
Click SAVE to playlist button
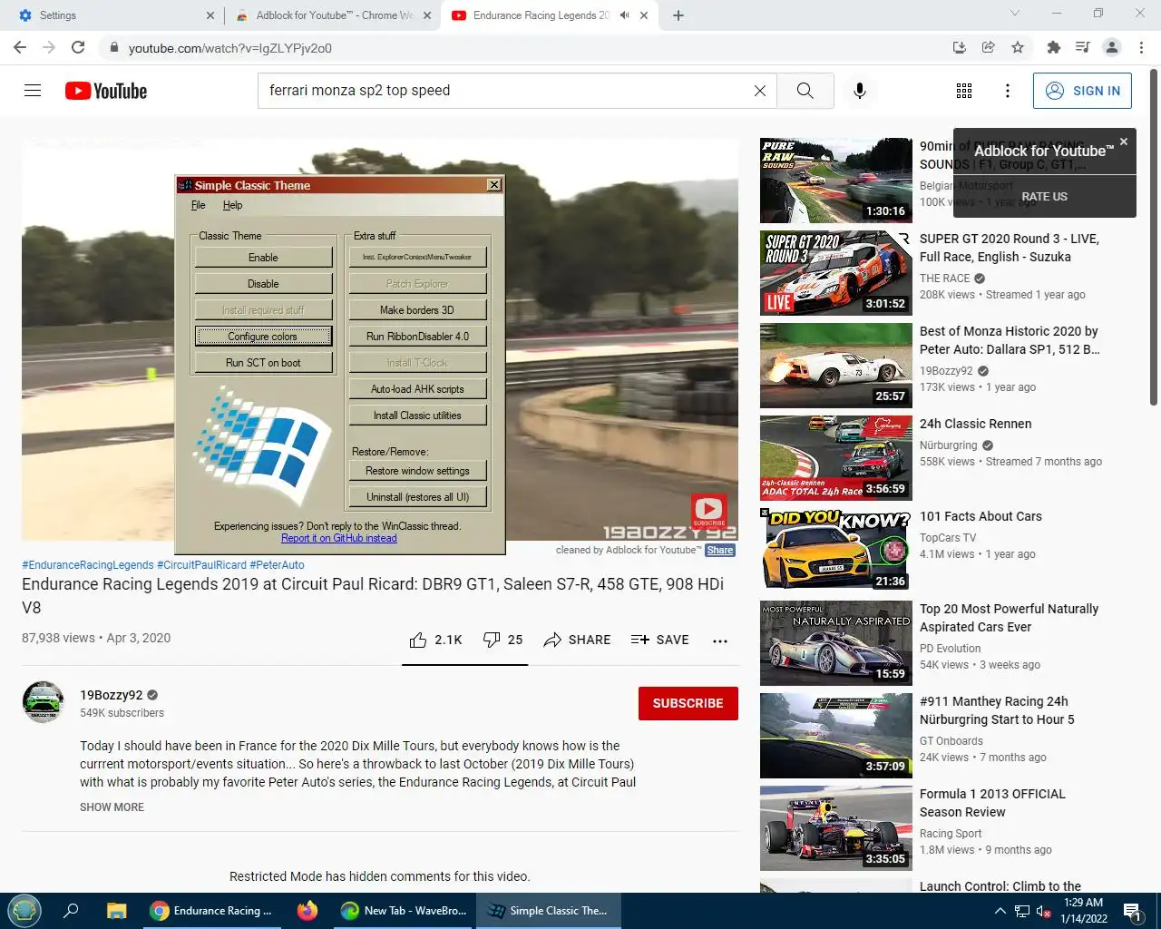(659, 640)
